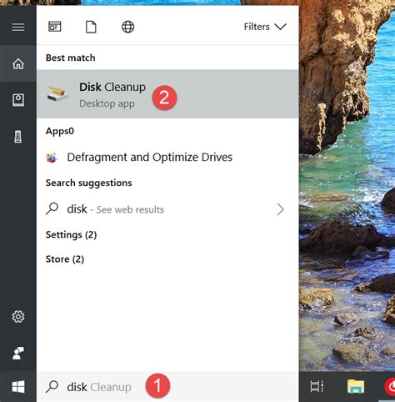The height and width of the screenshot is (402, 395).
Task: Open the Windows Start button
Action: point(18,387)
